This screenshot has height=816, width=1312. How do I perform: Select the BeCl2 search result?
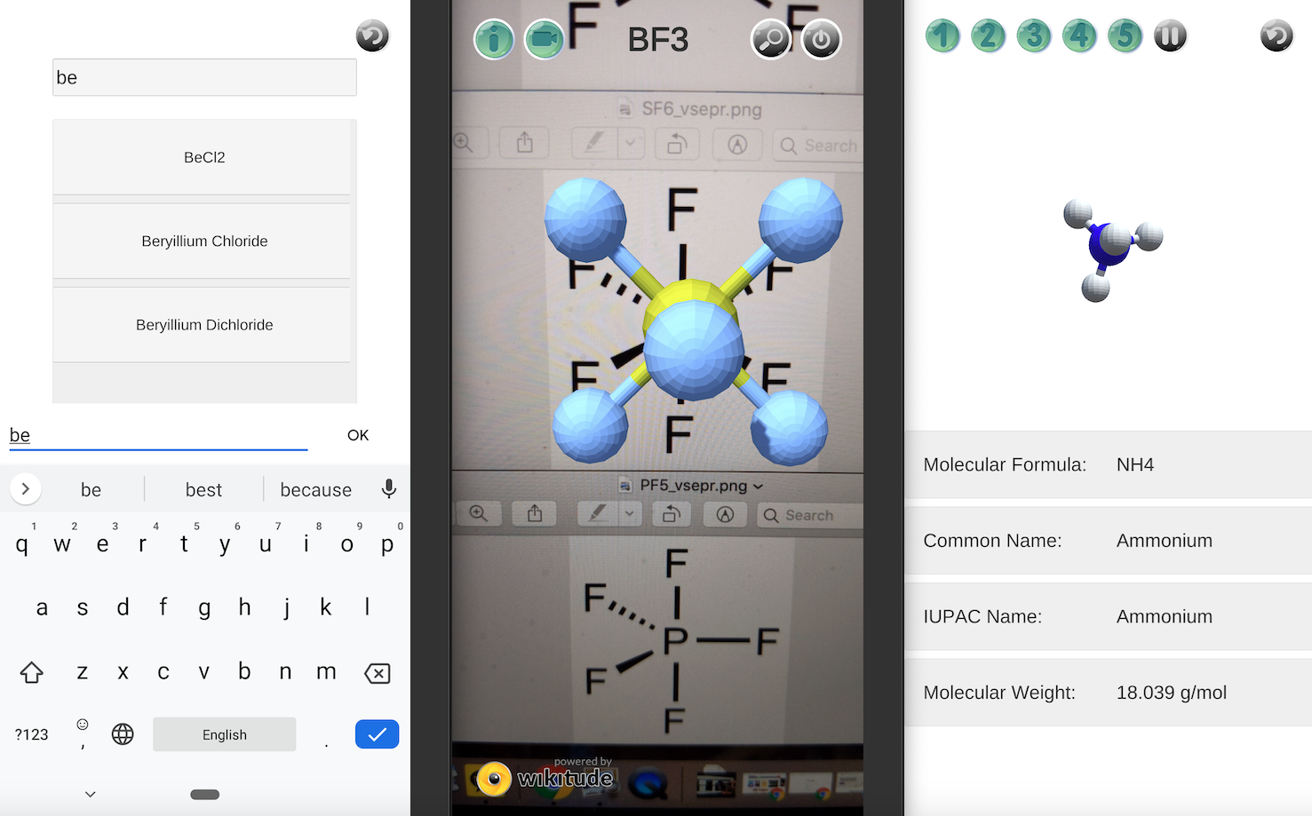(x=204, y=157)
